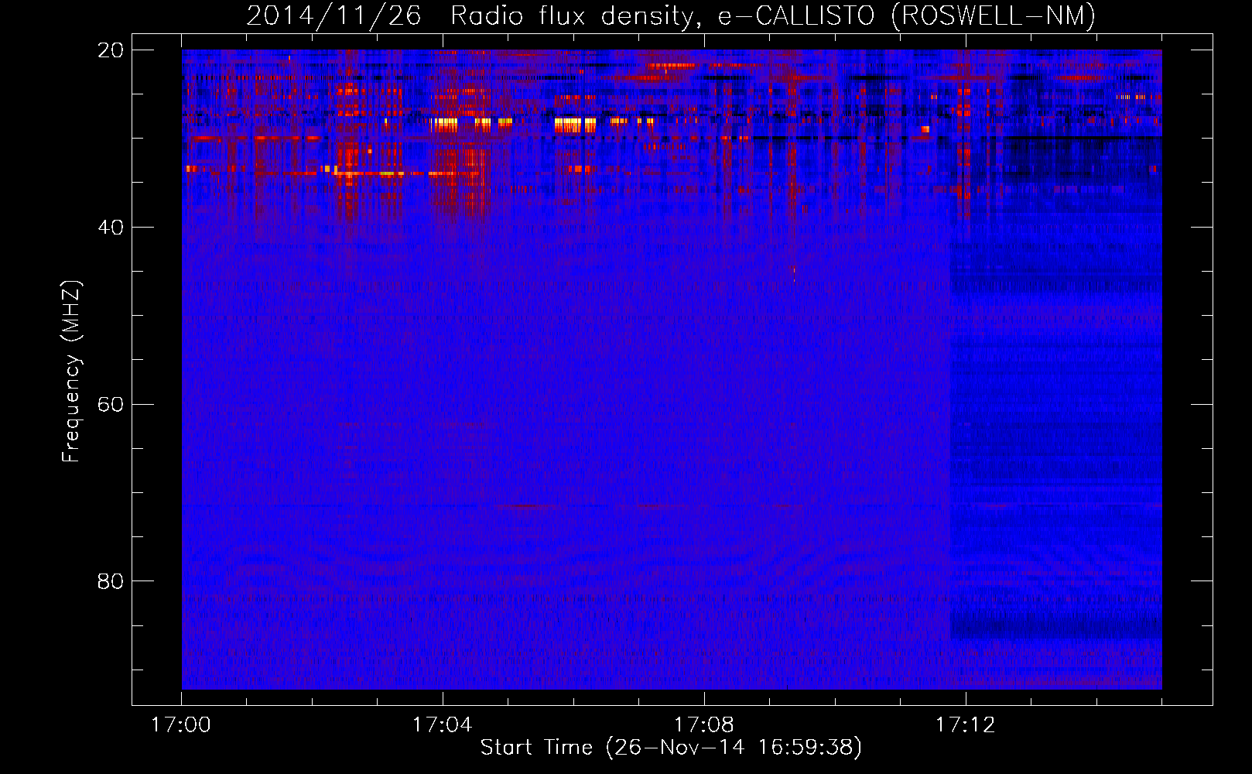This screenshot has width=1252, height=774.
Task: Click the '60' frequency tick label
Action: point(111,405)
